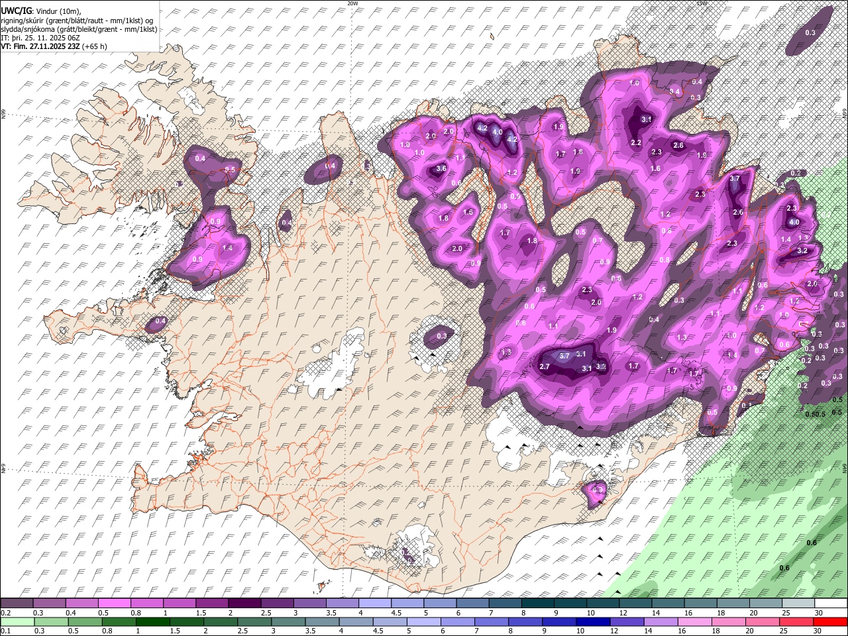Click the 2.7 snowfall value on the map
848x636 pixels.
(545, 366)
